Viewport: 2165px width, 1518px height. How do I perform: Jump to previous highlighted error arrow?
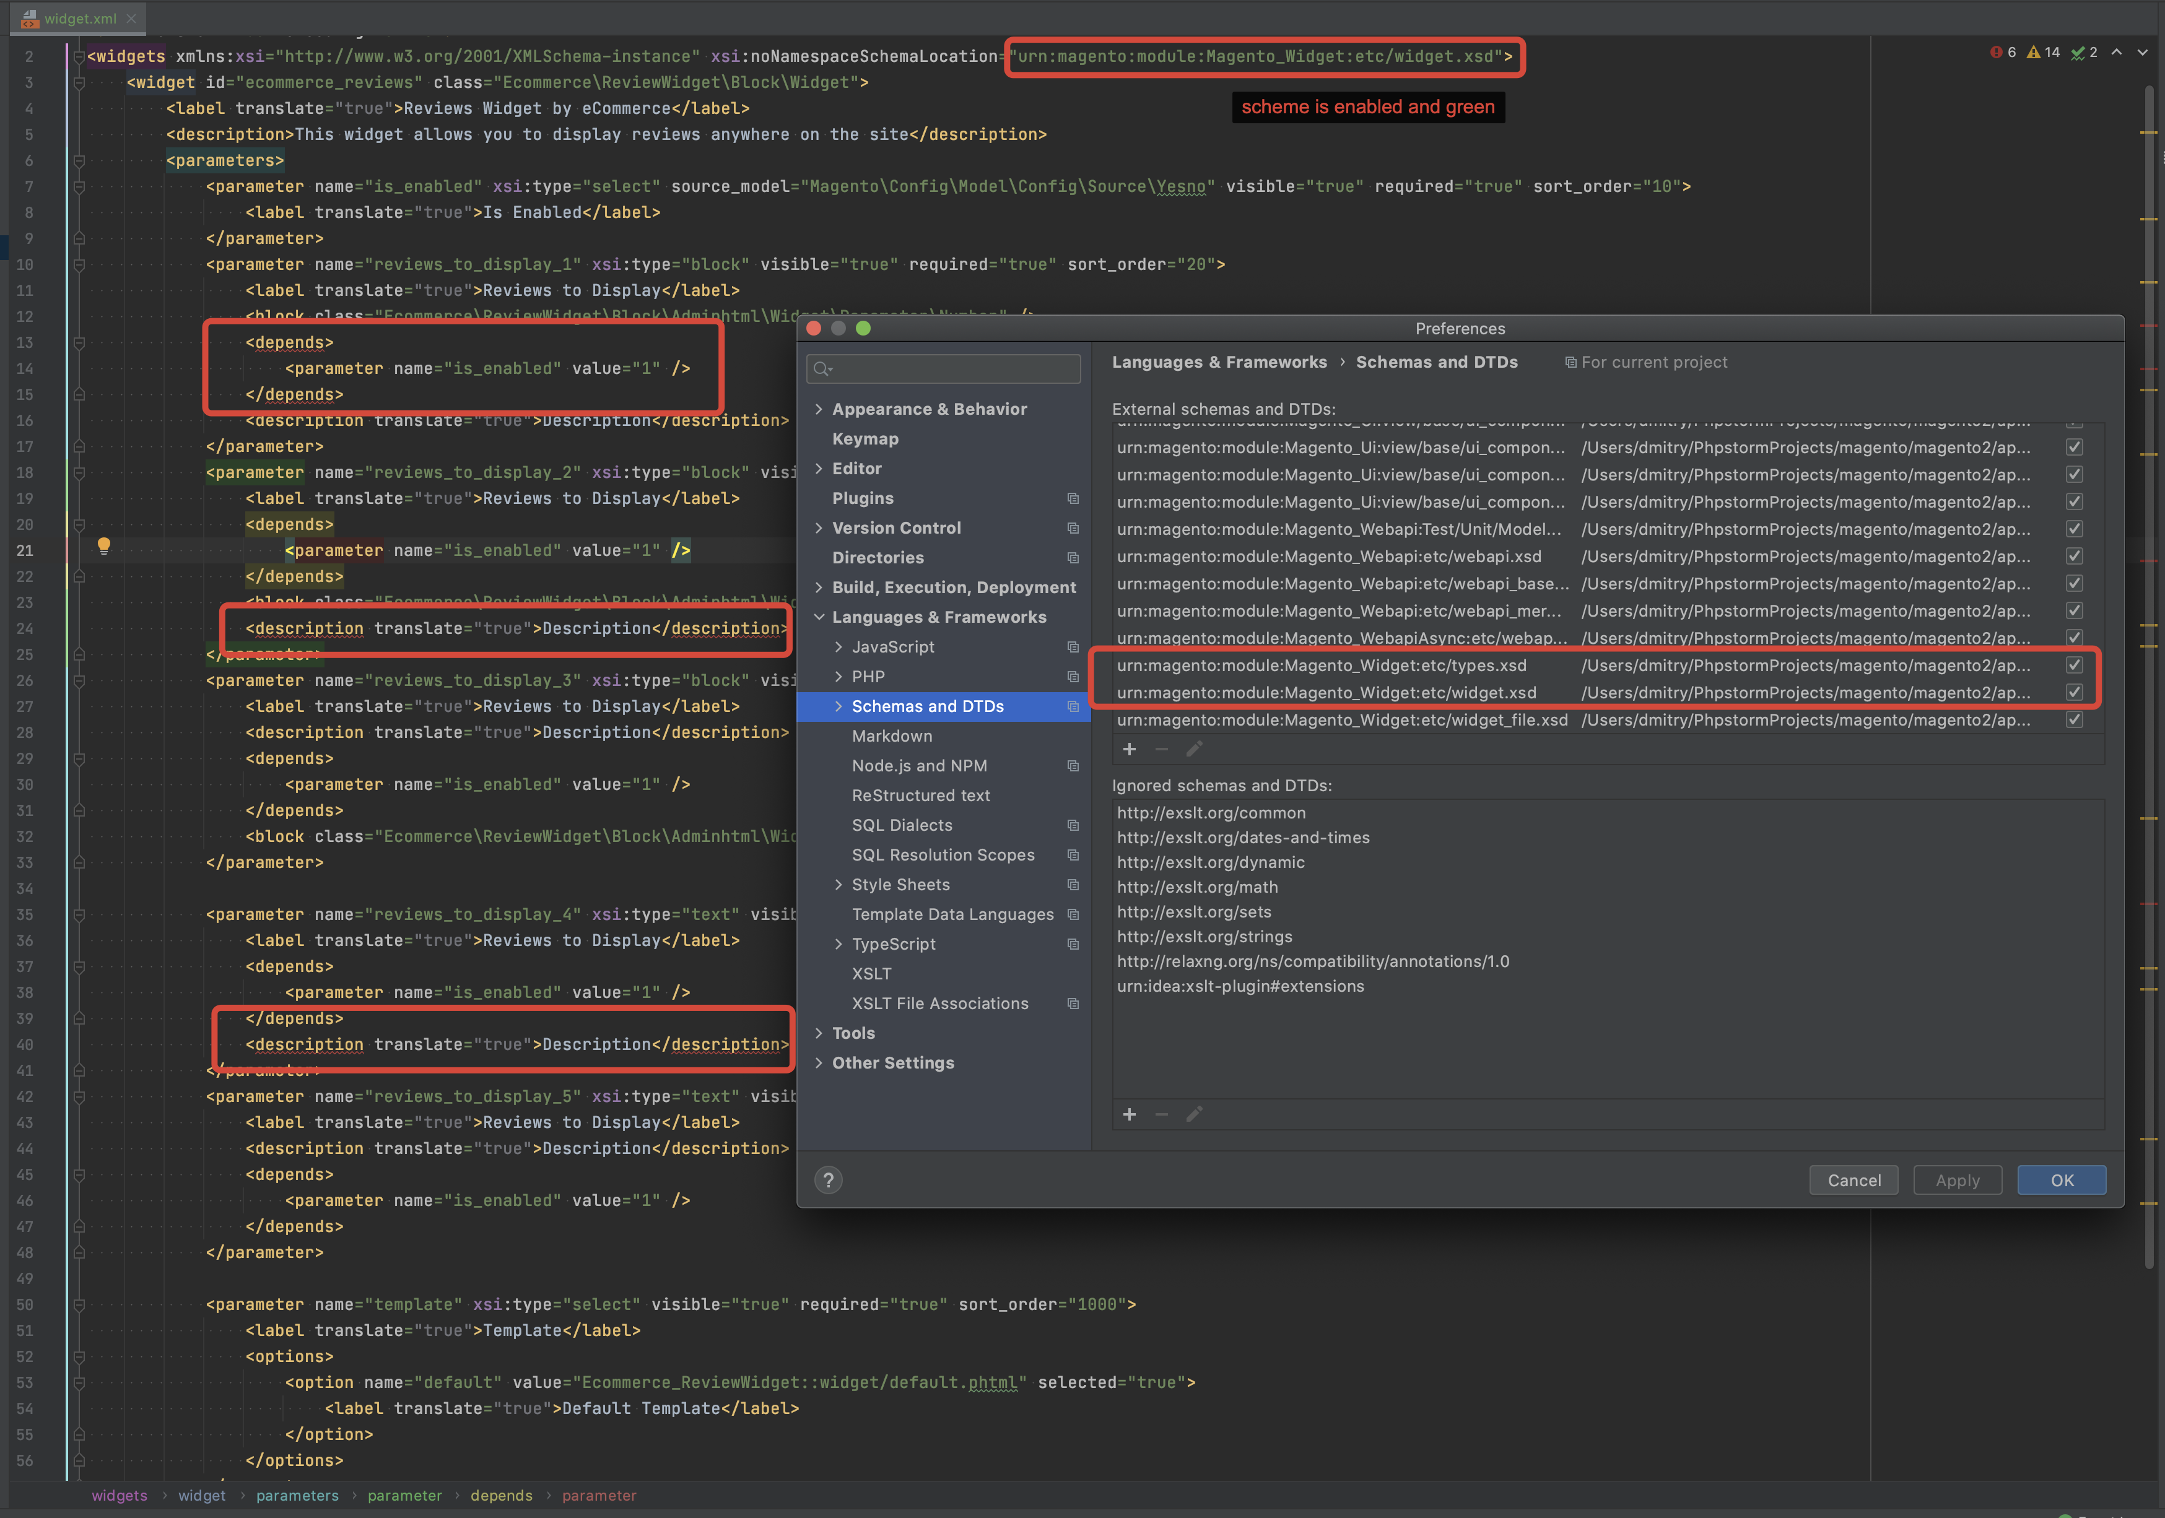point(2117,53)
